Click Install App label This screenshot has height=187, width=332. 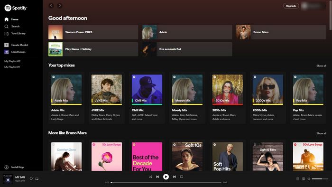coord(18,167)
